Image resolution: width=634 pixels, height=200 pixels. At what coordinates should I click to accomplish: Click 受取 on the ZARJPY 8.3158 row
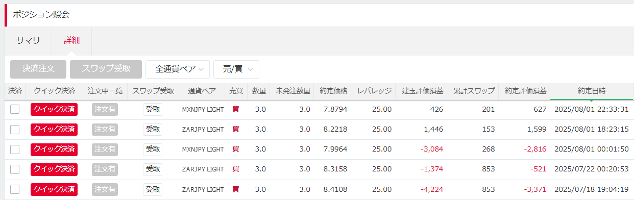(153, 169)
